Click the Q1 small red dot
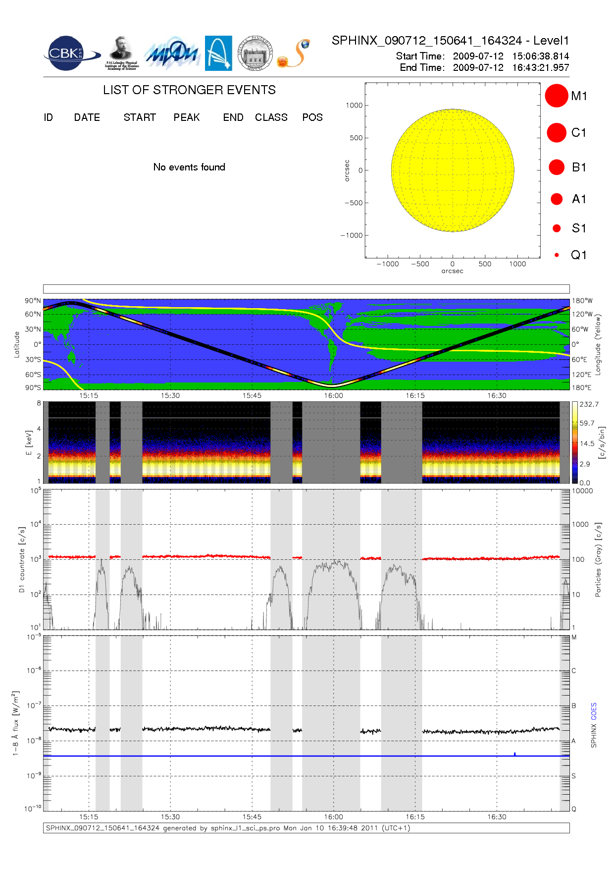 [x=557, y=255]
